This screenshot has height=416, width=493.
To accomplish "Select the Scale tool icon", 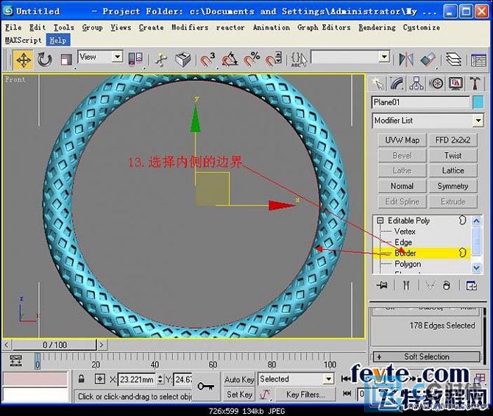I will pyautogui.click(x=66, y=60).
